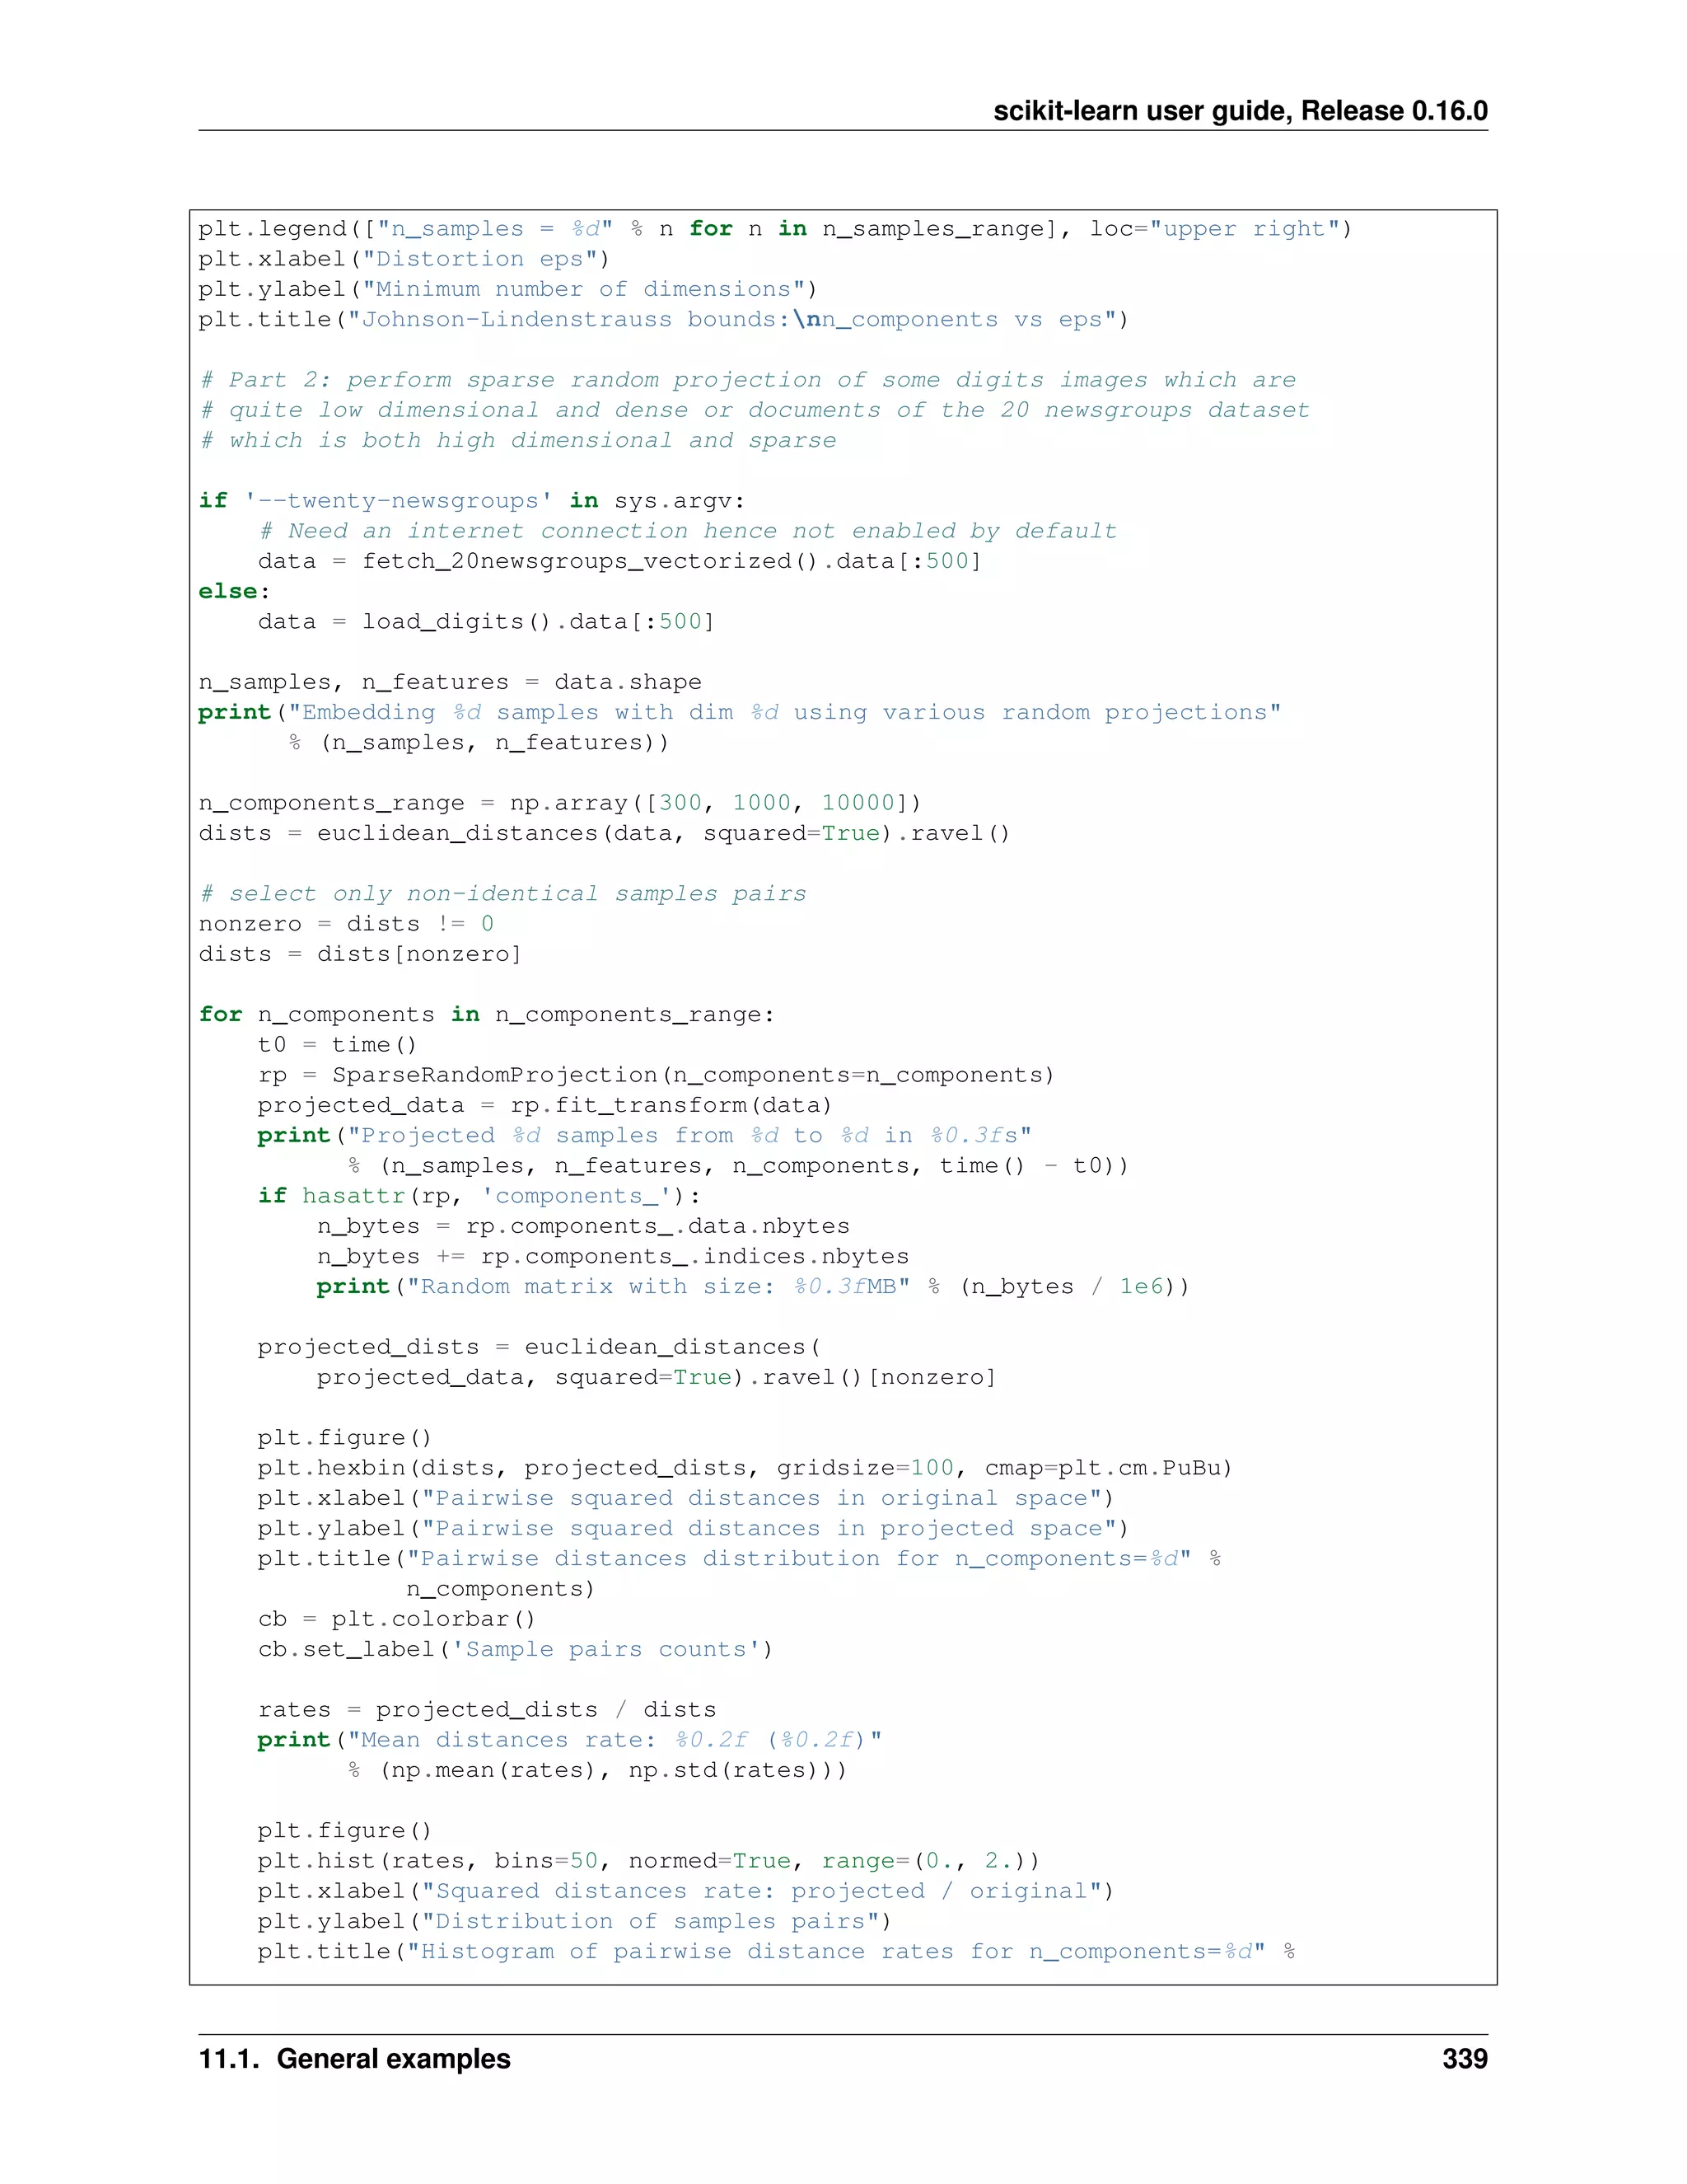Click the Johnson-Lindenstrauss bounds title line
The image size is (1687, 2184).
(664, 320)
